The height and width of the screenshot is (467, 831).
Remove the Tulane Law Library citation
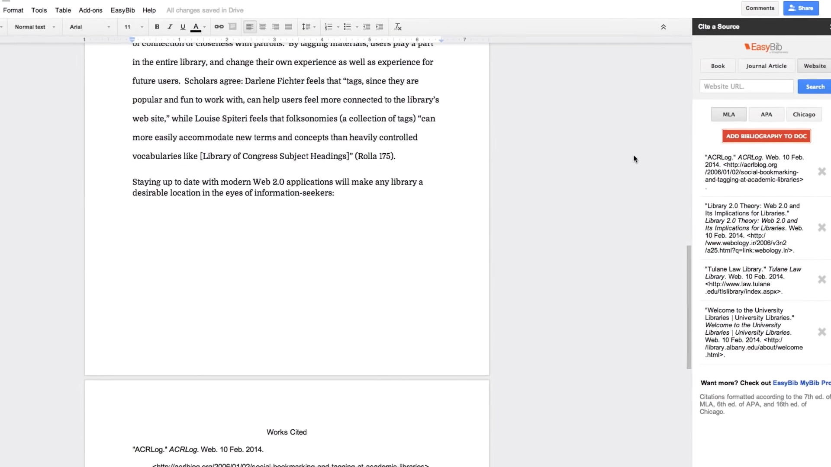[822, 280]
